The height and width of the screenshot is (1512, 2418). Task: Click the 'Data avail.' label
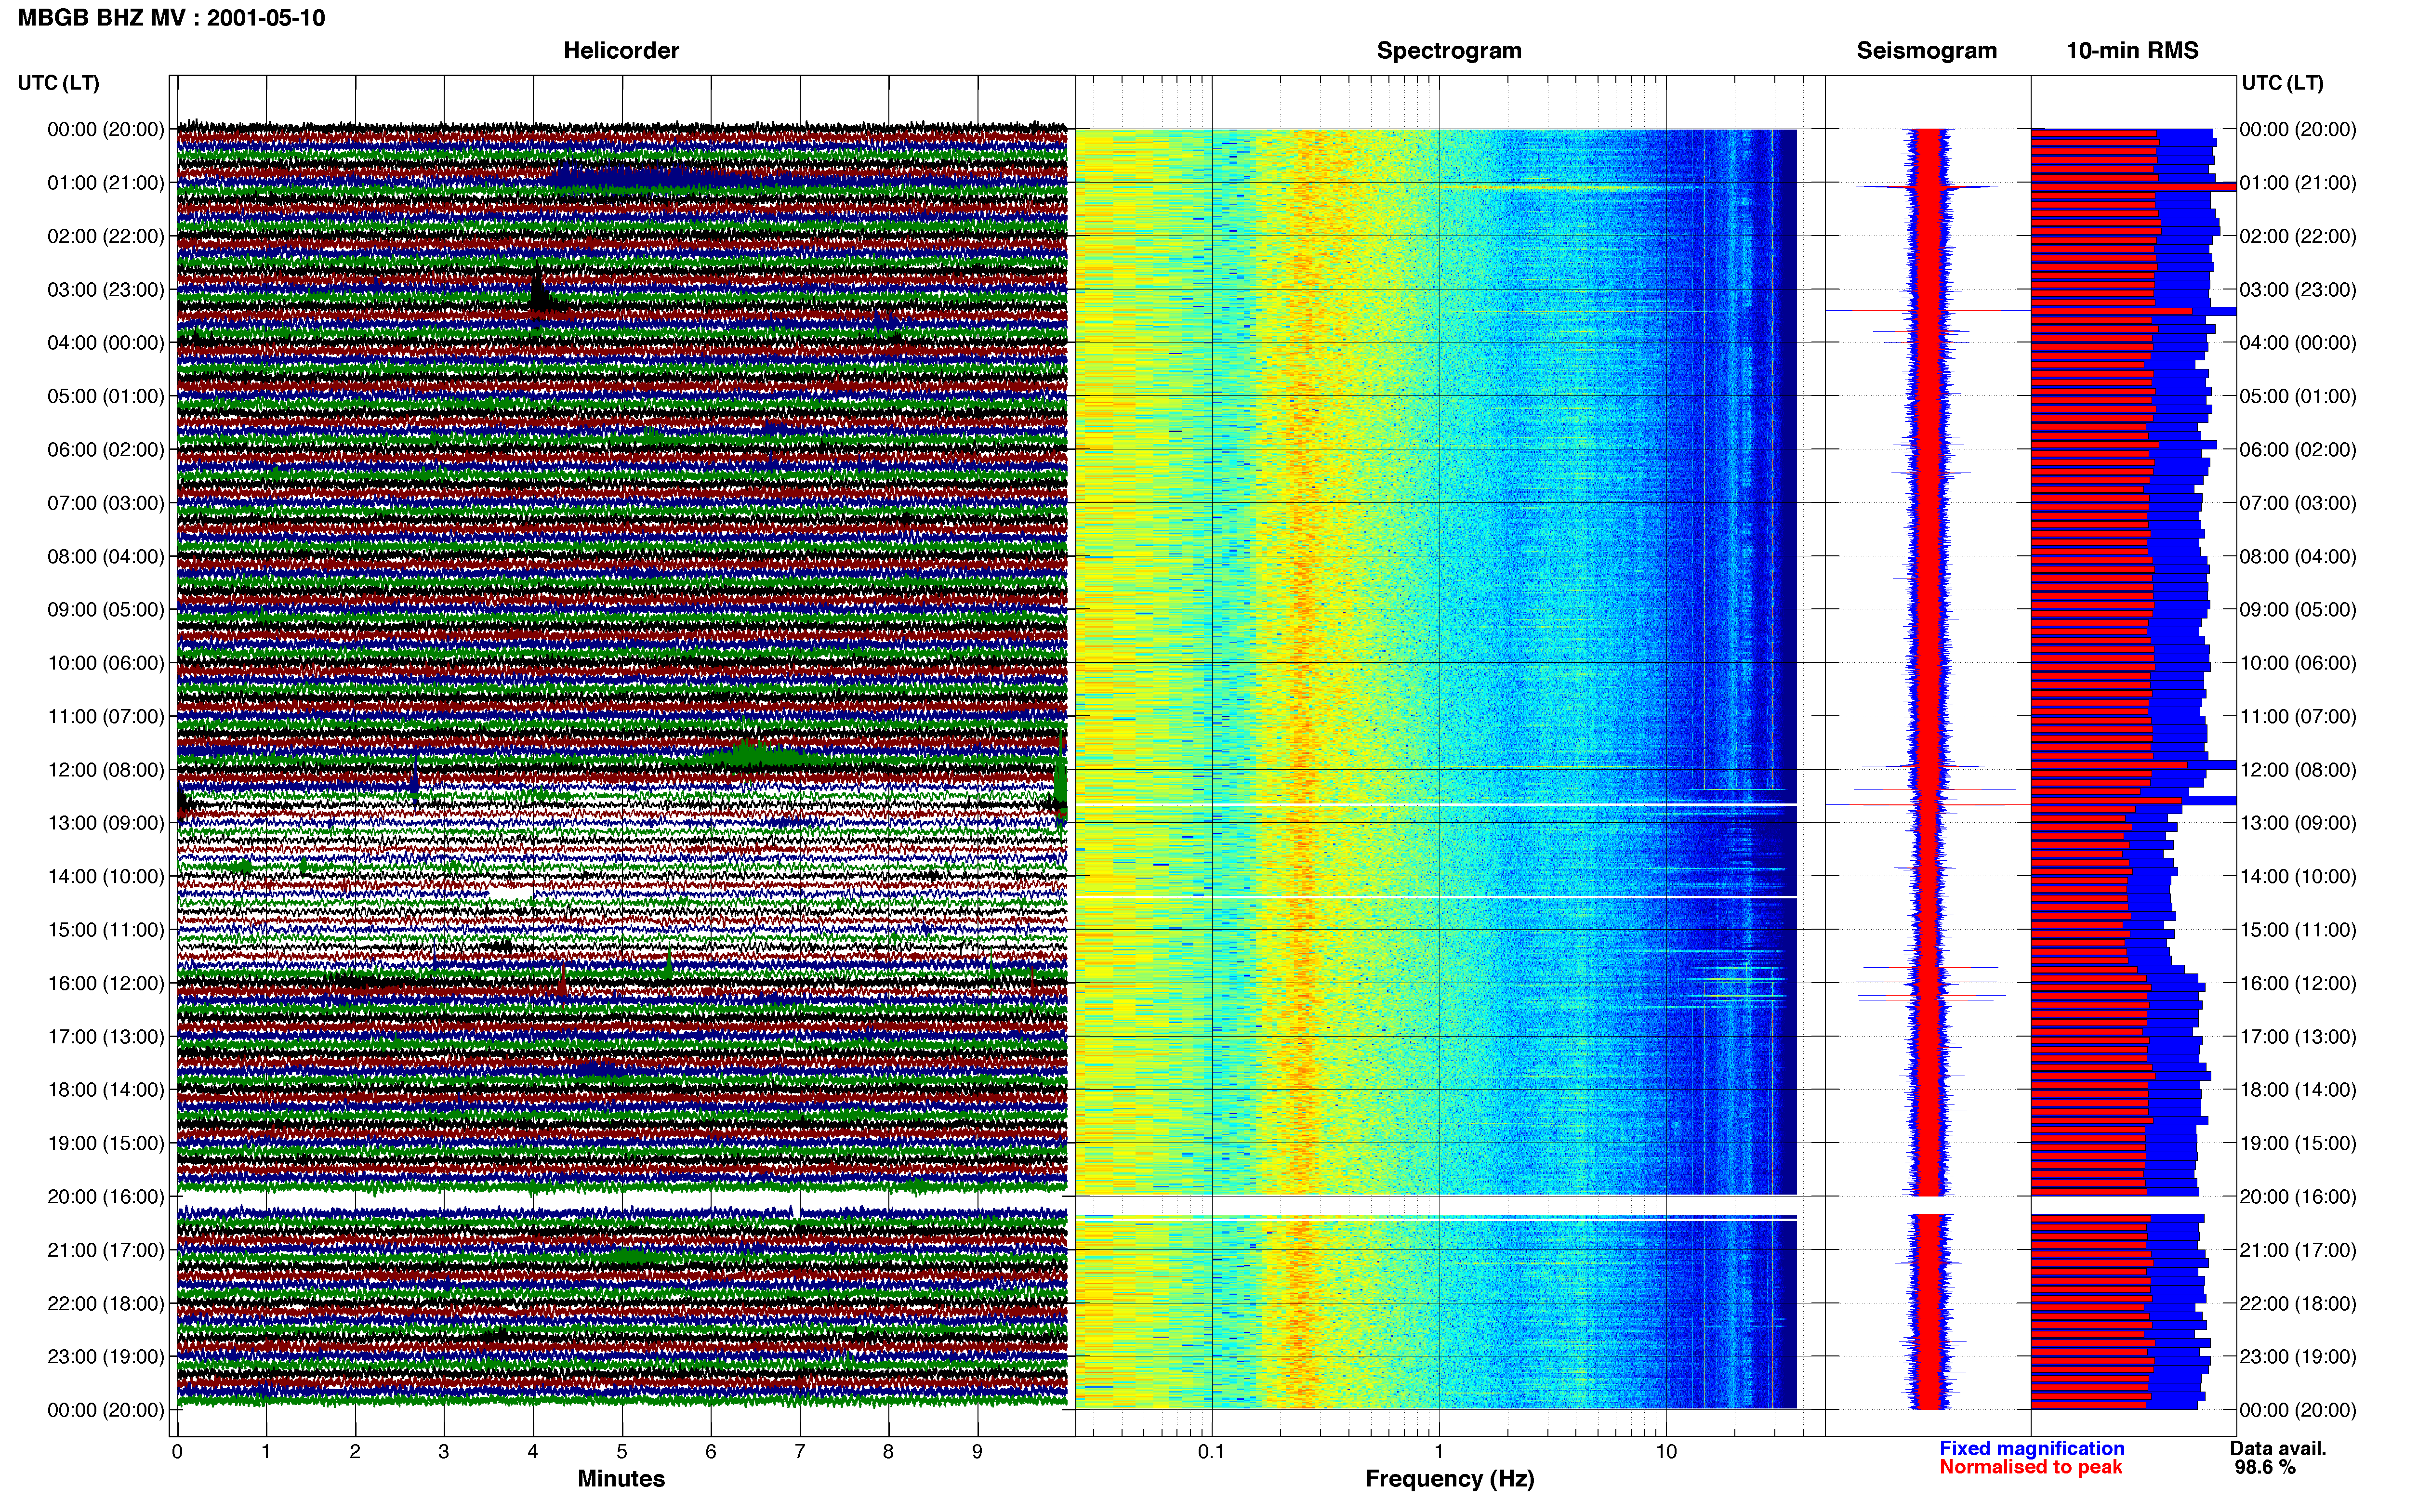pyautogui.click(x=2278, y=1449)
